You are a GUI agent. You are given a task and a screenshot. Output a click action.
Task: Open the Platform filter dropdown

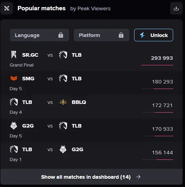click(101, 35)
